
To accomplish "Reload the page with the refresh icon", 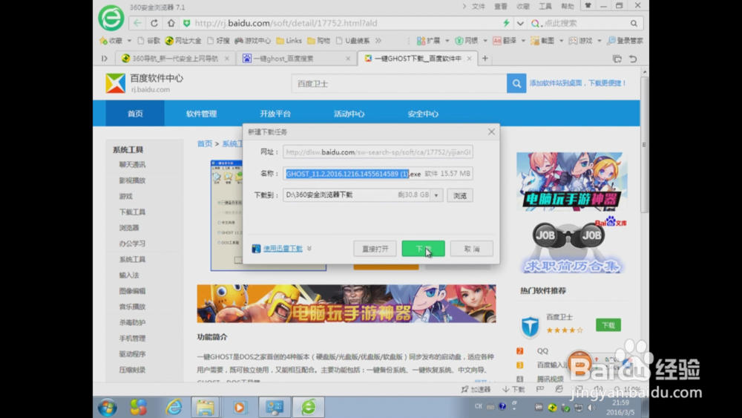I will point(154,23).
